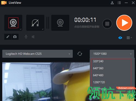Viewport: 136px width, 101px height.
Task: Collapse the settings panel list icon
Action: coord(129,38)
